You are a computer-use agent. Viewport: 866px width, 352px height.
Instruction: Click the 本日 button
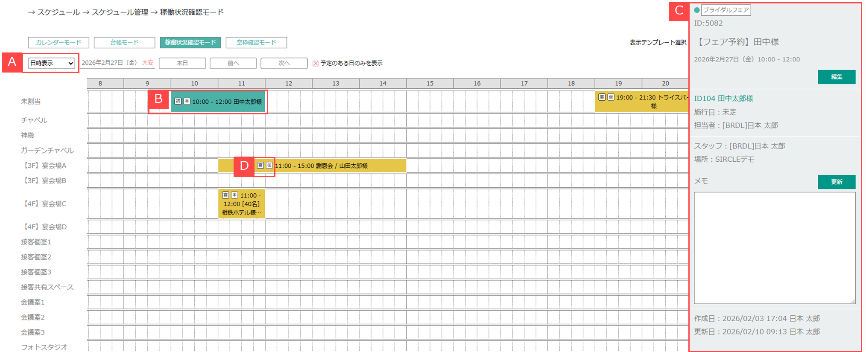[182, 63]
